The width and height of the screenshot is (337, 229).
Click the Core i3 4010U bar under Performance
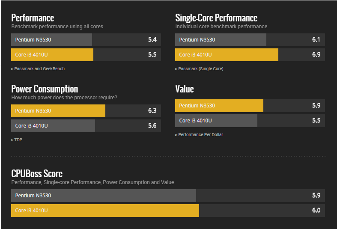click(86, 55)
